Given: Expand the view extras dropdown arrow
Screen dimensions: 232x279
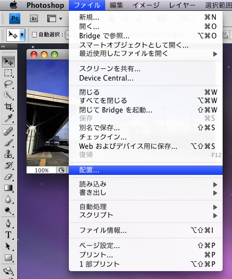Looking at the screenshot, I should pos(61,19).
